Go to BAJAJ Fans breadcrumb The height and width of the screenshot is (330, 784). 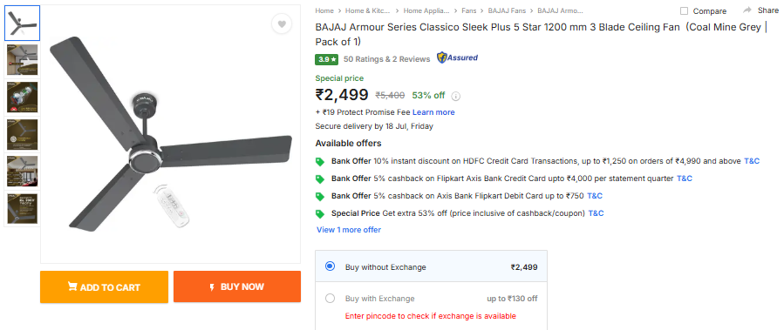pos(506,10)
